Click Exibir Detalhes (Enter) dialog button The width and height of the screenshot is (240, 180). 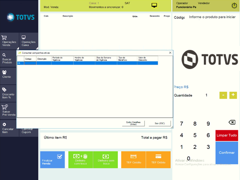tap(133, 123)
